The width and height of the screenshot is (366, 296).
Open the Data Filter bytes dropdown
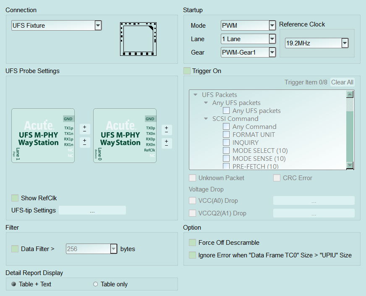click(x=91, y=249)
